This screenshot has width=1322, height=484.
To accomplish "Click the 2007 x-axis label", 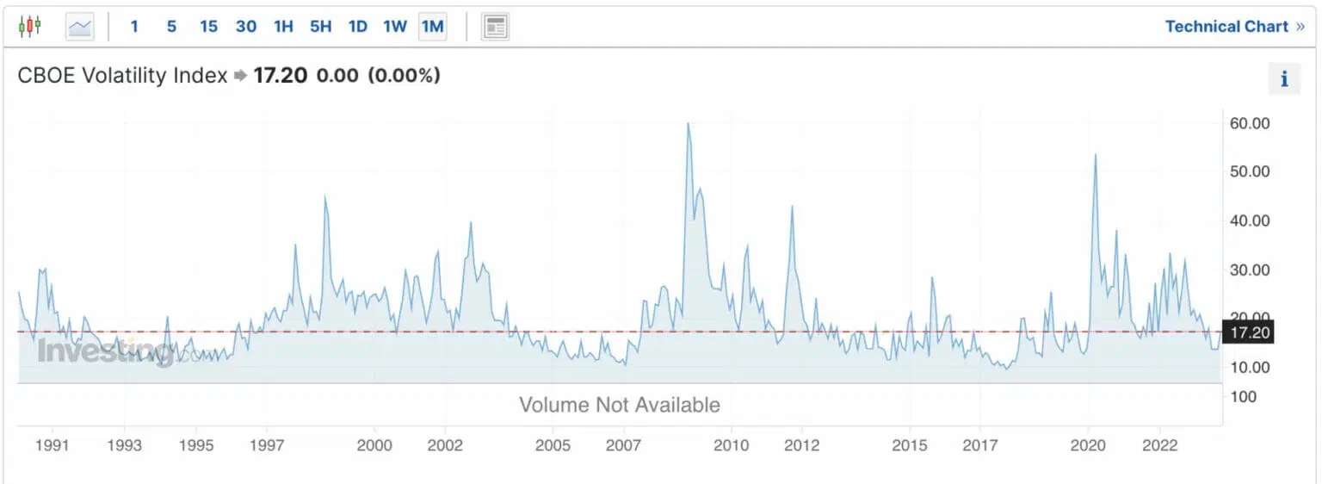I will pyautogui.click(x=623, y=445).
